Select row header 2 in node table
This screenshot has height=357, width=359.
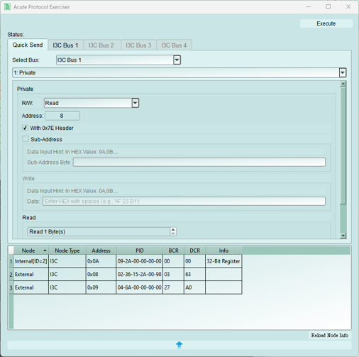click(11, 275)
